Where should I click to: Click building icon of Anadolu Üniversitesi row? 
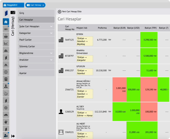(x=61, y=56)
